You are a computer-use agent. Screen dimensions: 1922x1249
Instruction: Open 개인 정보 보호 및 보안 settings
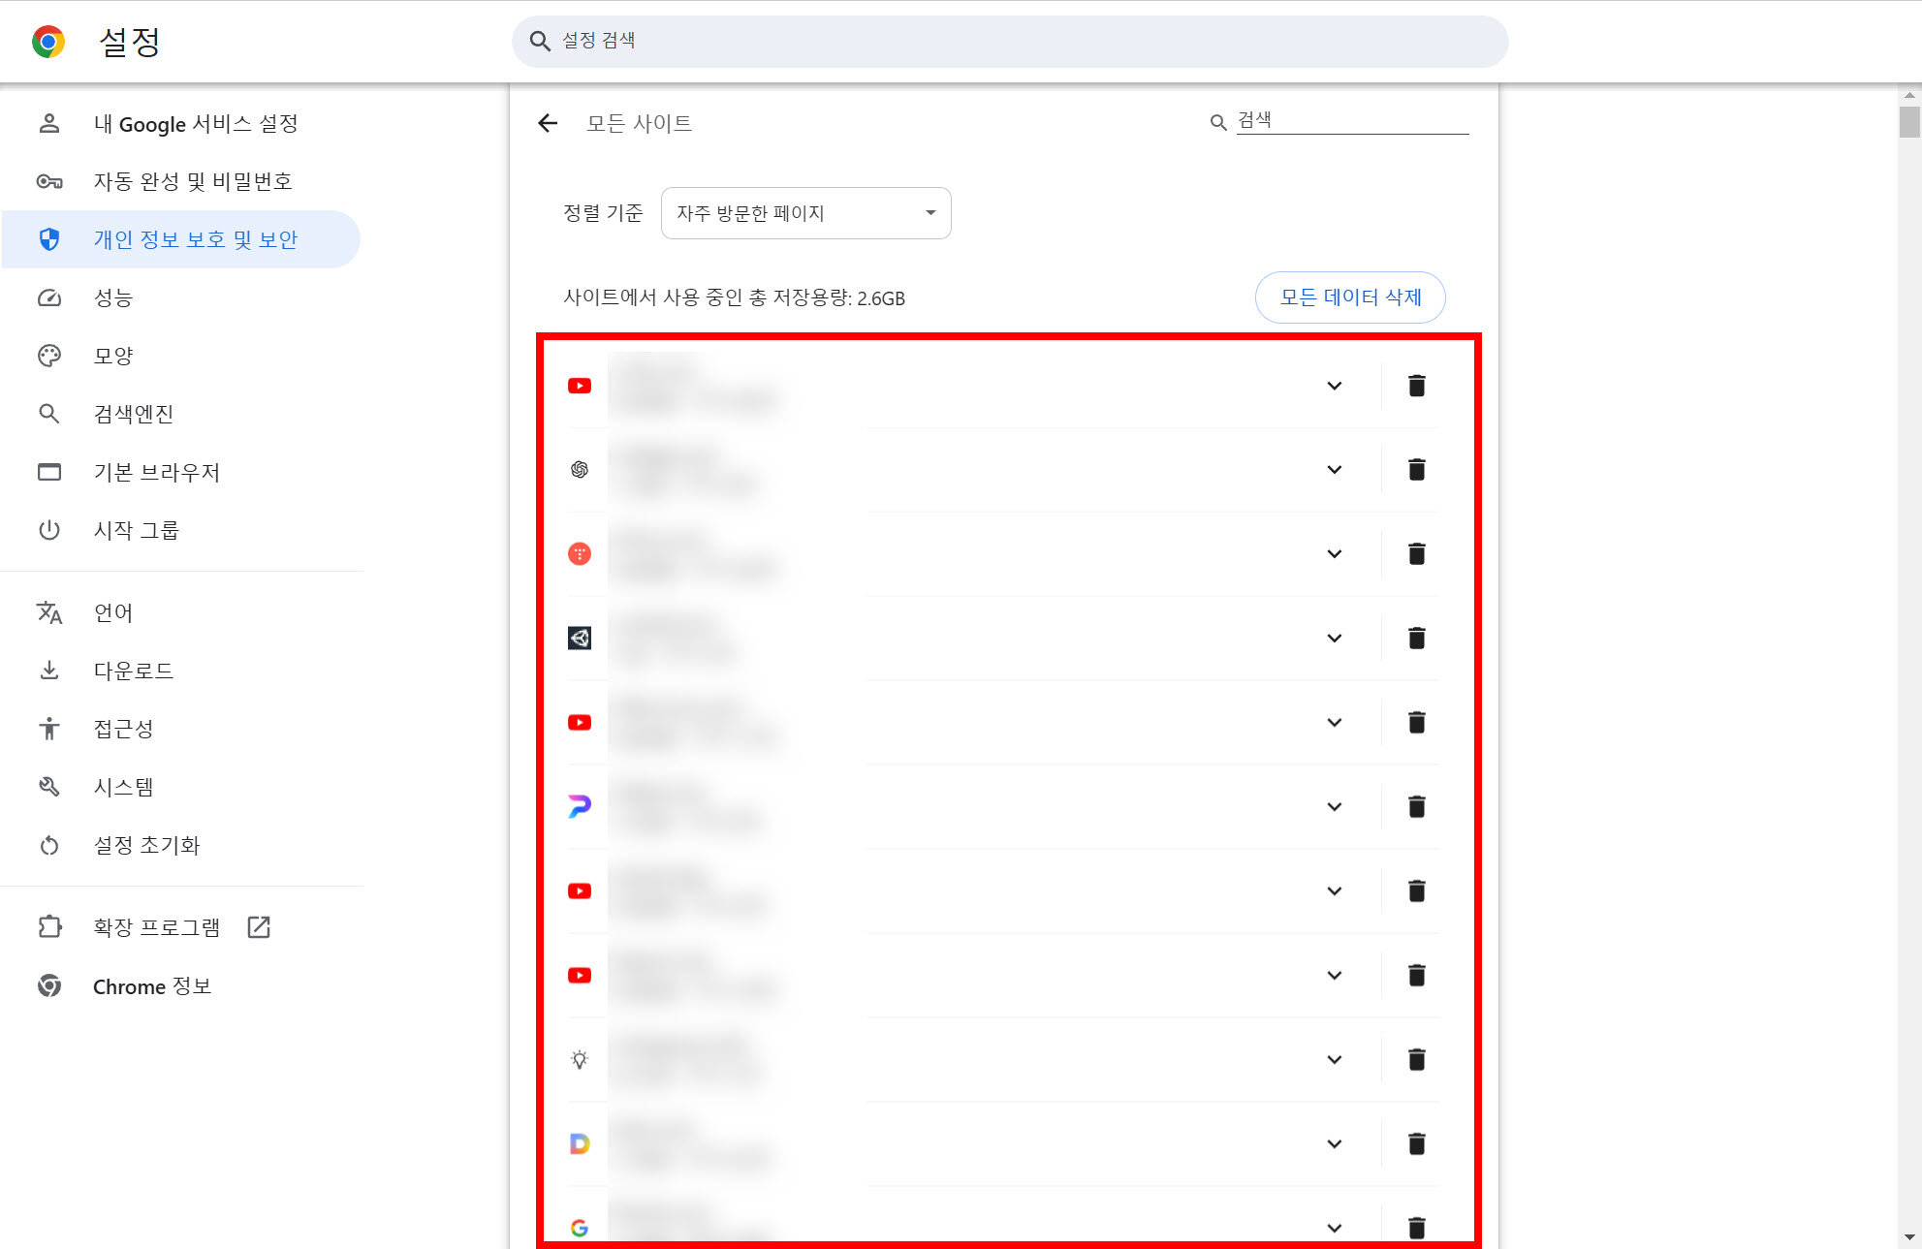(195, 239)
